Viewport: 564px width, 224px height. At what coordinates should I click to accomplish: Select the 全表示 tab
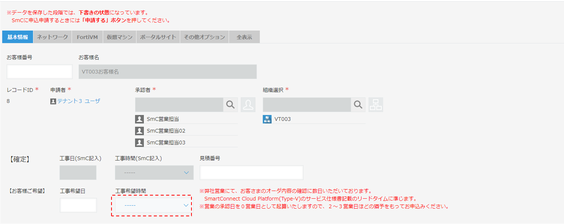pos(245,37)
